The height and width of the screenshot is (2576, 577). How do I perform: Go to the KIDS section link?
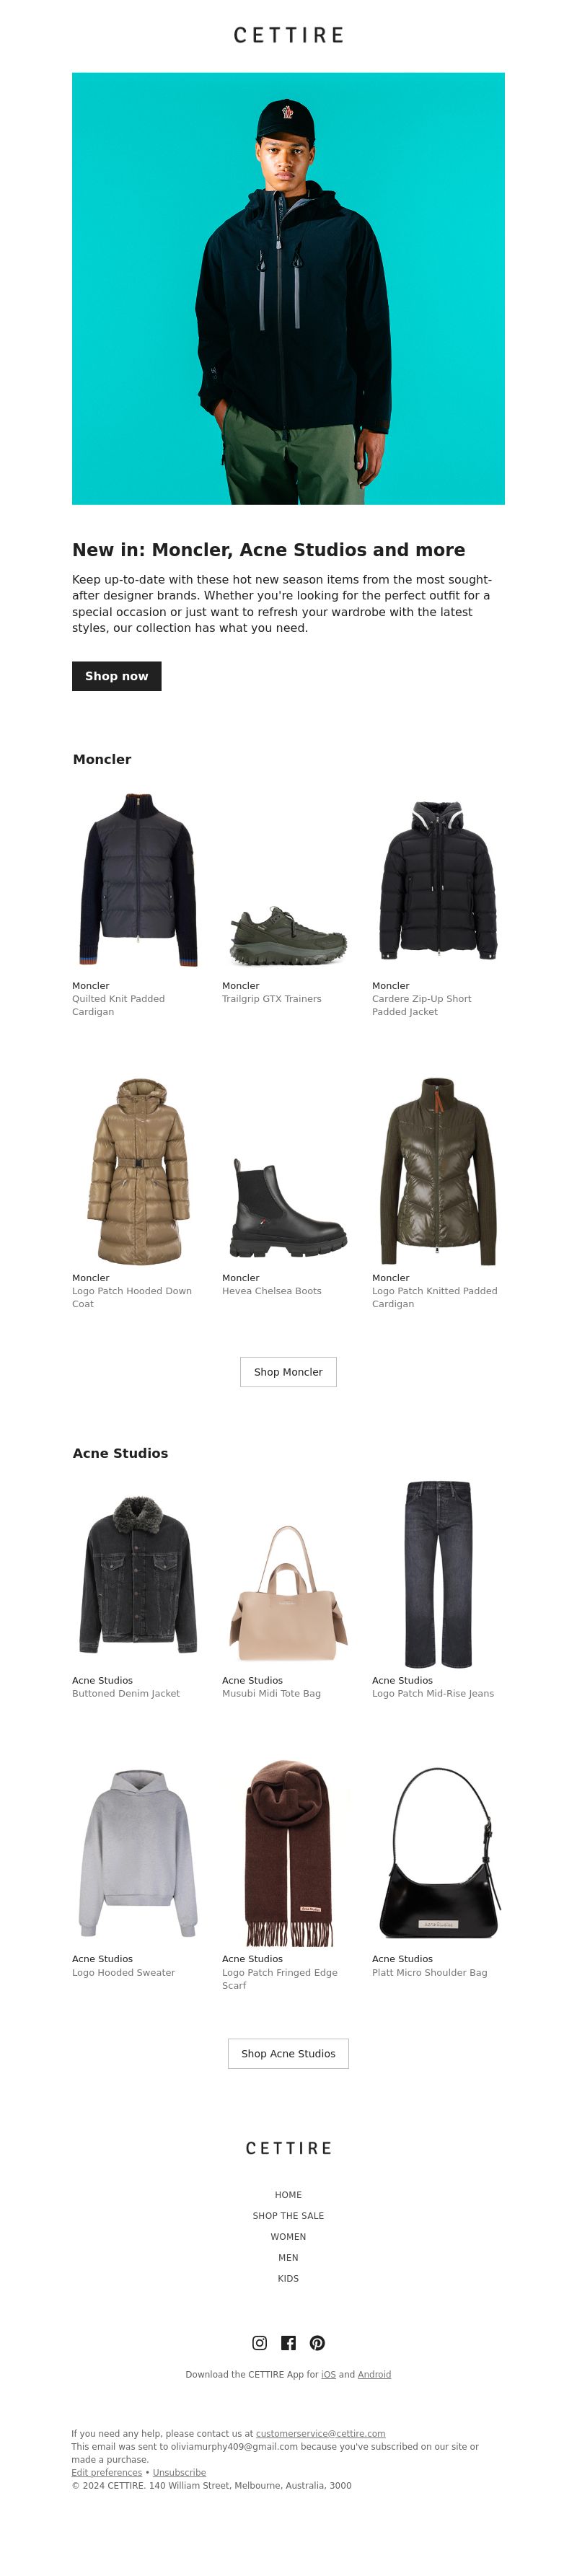point(288,2279)
